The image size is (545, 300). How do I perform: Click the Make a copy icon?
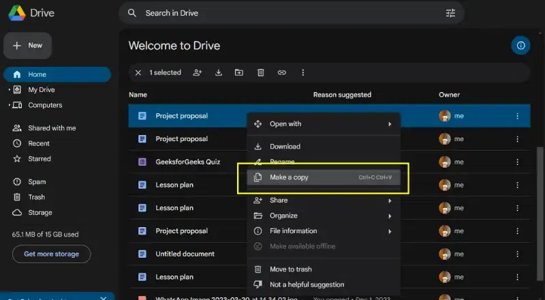coord(258,177)
